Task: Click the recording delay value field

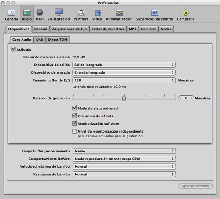Action: [x=186, y=98]
